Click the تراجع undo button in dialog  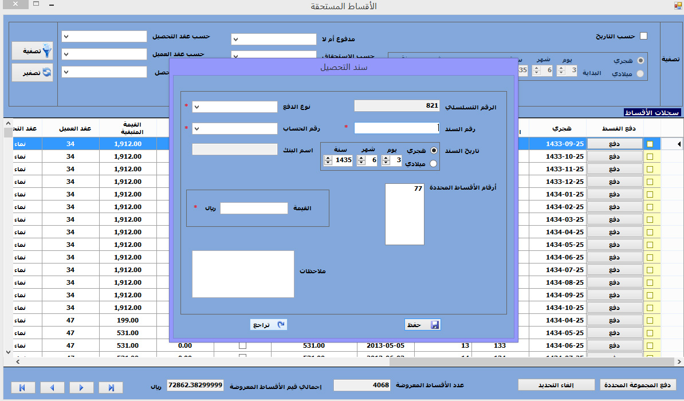[269, 325]
